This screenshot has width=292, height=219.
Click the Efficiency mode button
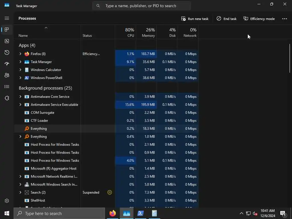tap(259, 19)
